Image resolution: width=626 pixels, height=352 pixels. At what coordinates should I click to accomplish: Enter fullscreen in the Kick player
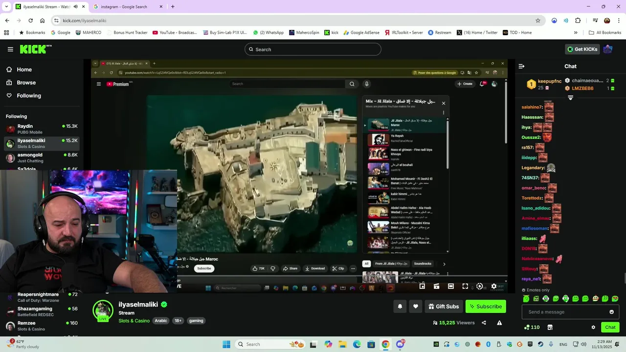465,286
